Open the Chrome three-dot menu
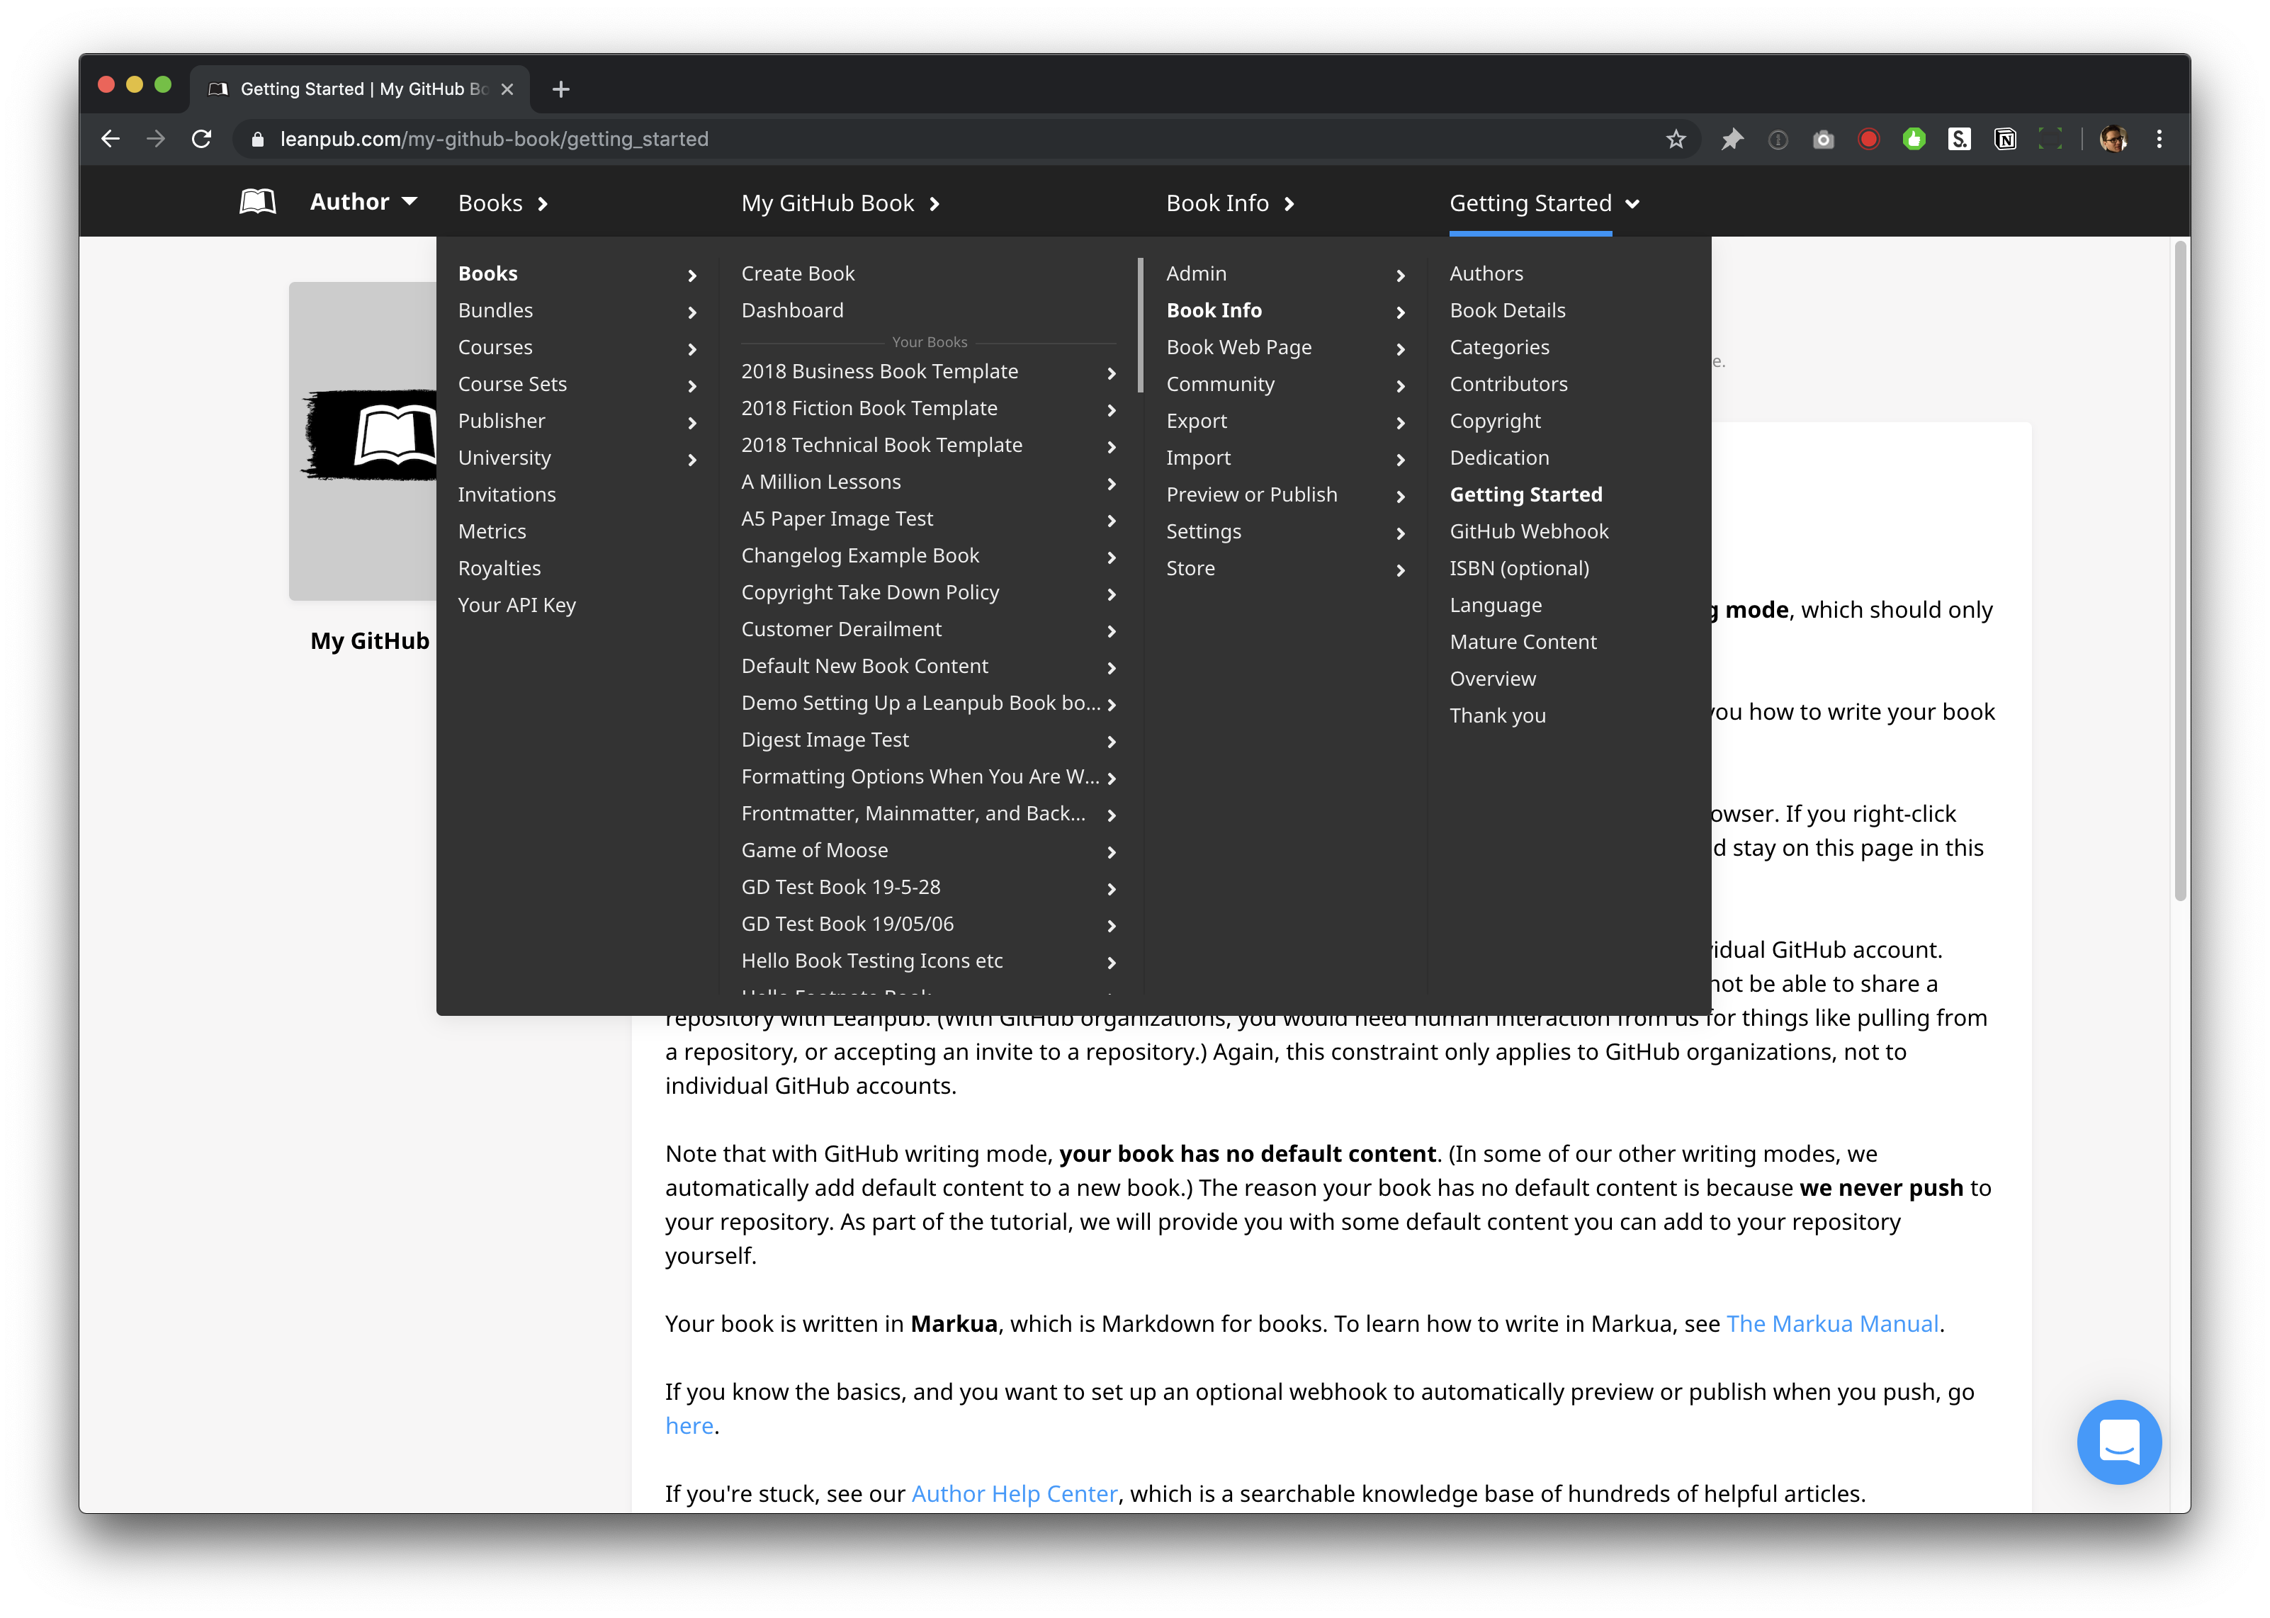This screenshot has width=2270, height=1618. coord(2159,140)
